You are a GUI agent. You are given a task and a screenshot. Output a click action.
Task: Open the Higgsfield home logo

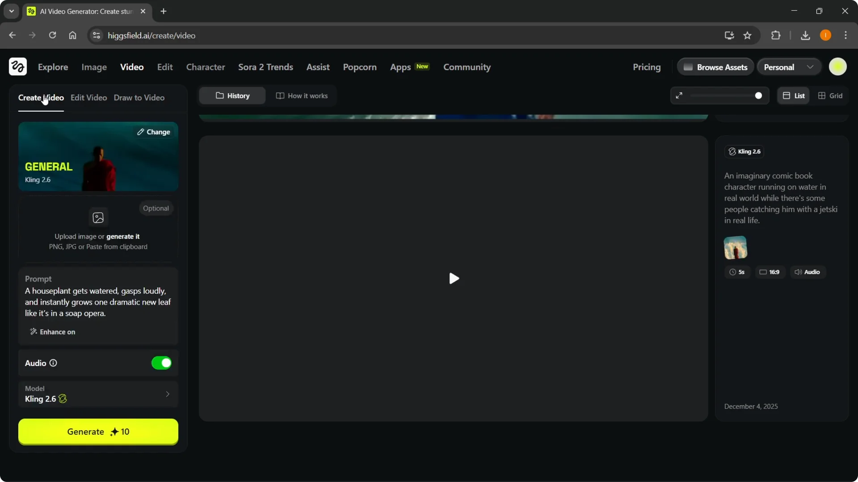[17, 66]
